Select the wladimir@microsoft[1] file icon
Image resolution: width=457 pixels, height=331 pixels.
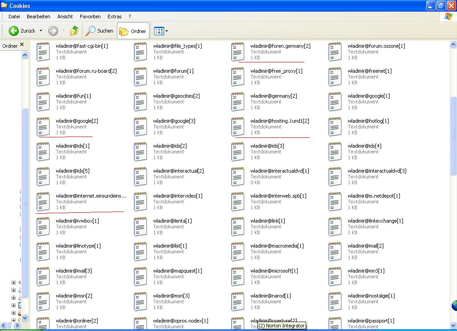[x=237, y=277]
